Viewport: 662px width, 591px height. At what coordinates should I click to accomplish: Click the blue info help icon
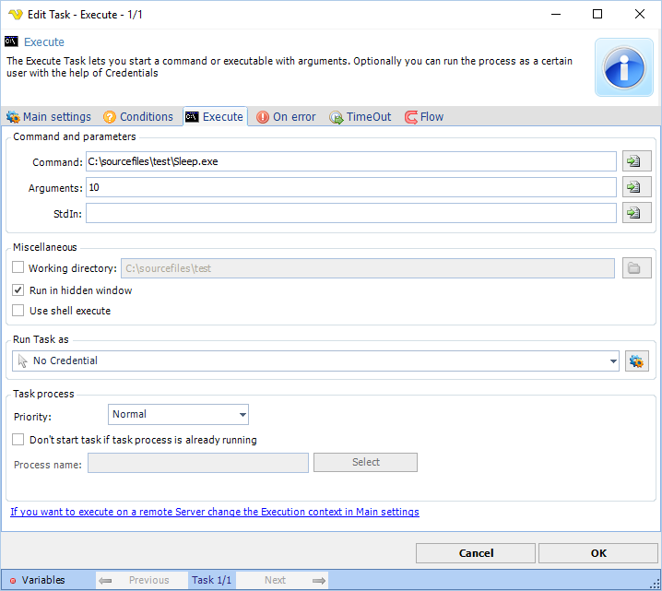point(624,67)
